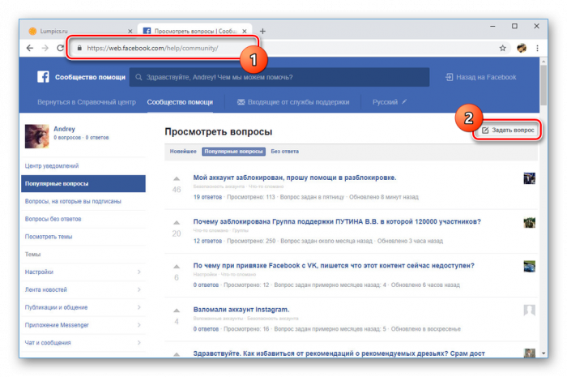Bookmark this page with the star icon
This screenshot has width=567, height=377.
coord(502,49)
